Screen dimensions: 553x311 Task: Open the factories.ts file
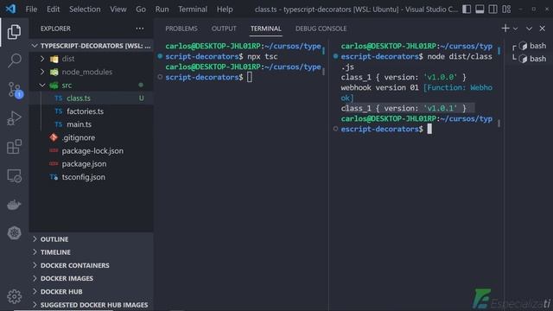click(x=91, y=111)
